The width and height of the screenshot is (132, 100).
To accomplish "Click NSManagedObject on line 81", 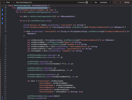I will [x=68, y=17].
